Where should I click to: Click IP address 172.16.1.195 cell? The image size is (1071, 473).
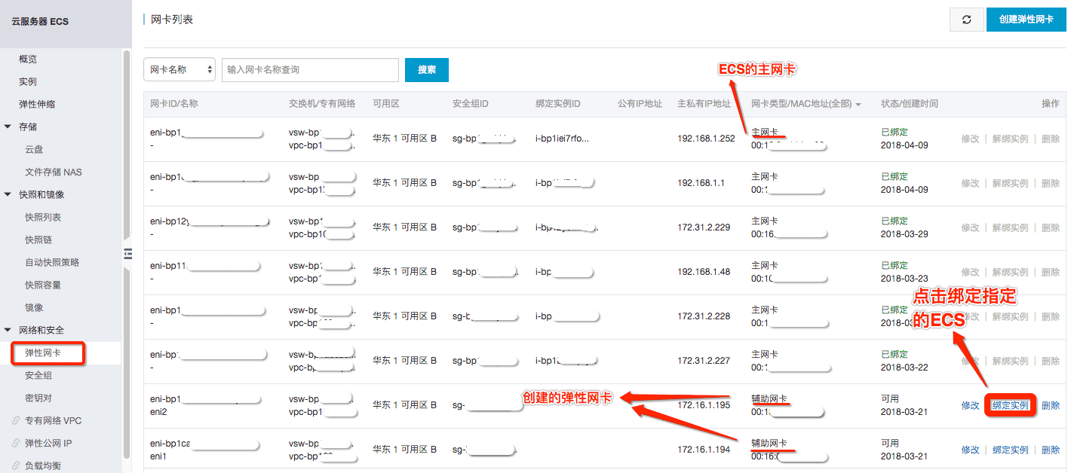click(x=704, y=405)
